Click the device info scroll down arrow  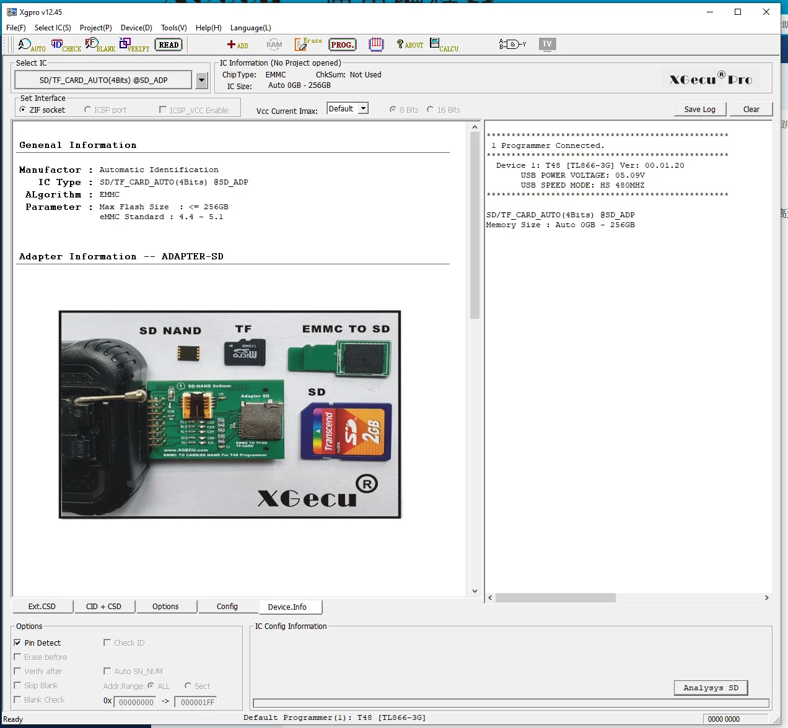tap(475, 591)
